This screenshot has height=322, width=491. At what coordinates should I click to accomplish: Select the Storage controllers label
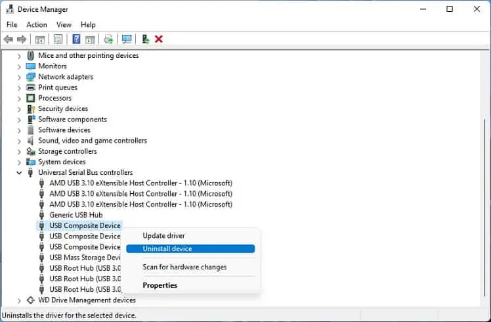click(68, 151)
